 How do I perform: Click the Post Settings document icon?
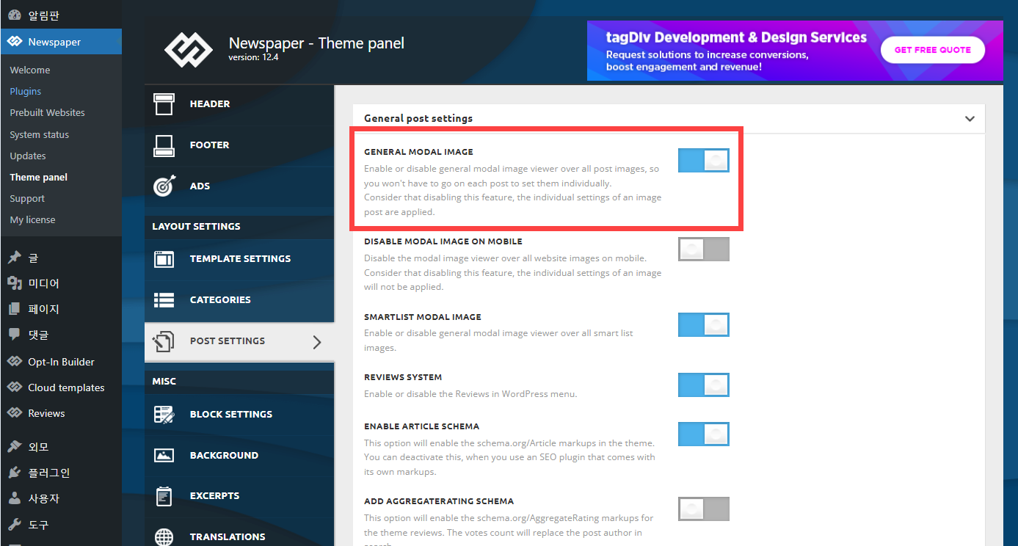pos(164,341)
